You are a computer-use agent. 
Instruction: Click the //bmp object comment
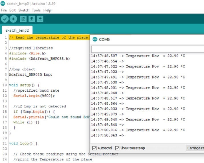[22, 69]
